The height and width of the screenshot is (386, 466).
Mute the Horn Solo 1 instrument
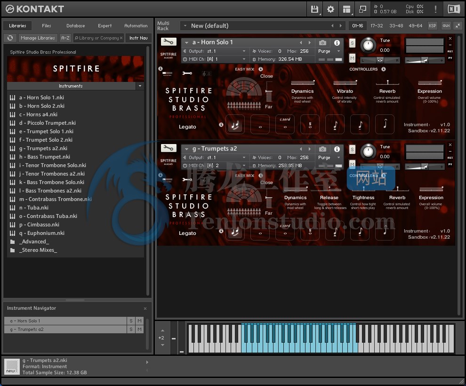click(352, 58)
